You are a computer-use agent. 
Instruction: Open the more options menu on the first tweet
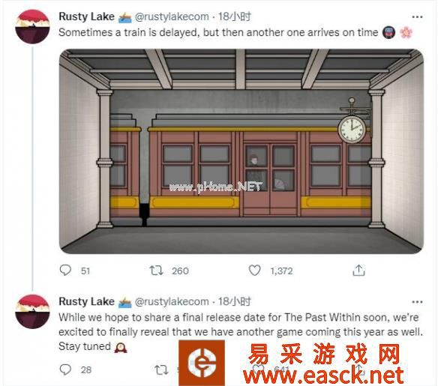(417, 17)
